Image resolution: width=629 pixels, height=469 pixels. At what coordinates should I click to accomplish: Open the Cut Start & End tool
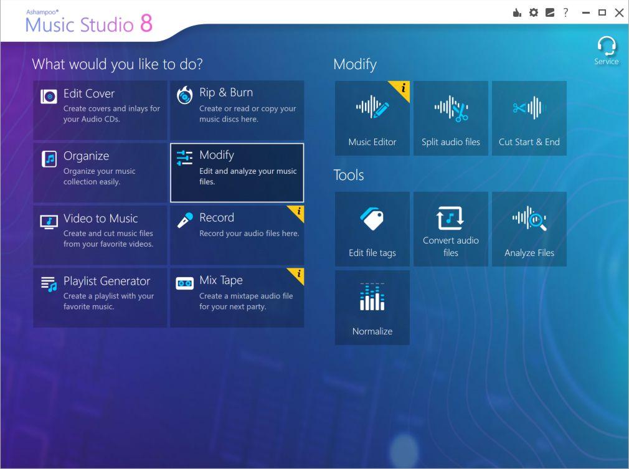529,118
